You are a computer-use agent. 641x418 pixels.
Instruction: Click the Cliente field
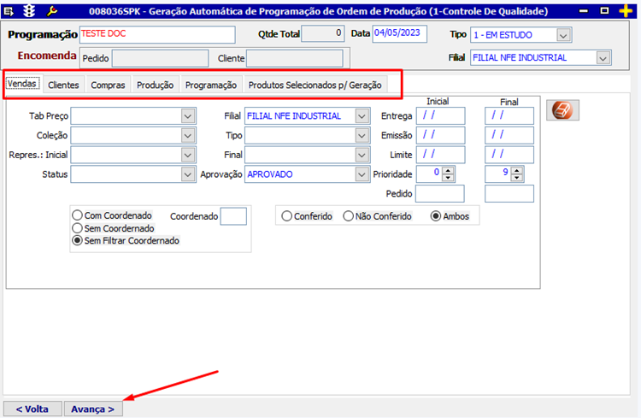tap(295, 58)
